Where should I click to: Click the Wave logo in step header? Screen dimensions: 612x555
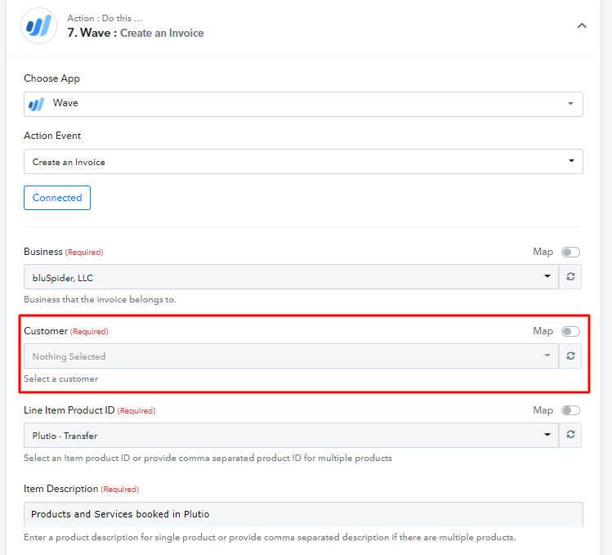point(38,26)
